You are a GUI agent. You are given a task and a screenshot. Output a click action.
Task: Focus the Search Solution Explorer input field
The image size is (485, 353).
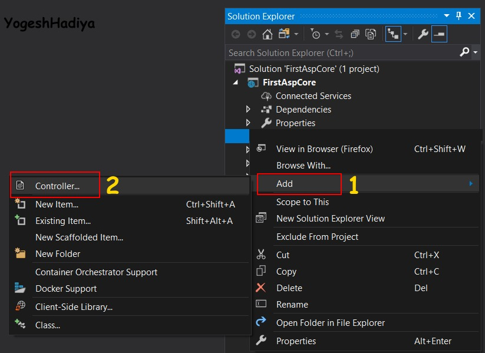pos(342,52)
